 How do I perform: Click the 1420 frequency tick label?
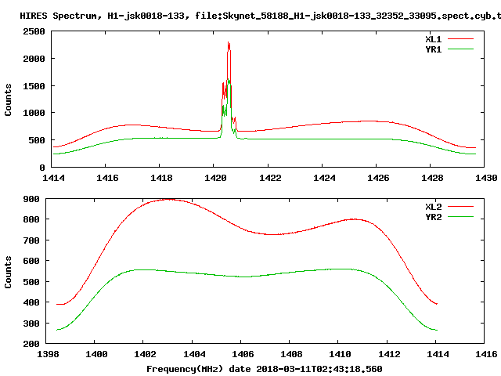[x=215, y=178]
